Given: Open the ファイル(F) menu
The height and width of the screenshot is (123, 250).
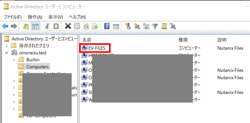Looking at the screenshot, I should pos(13,17).
